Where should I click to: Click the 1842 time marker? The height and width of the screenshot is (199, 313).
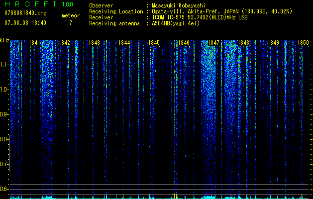pyautogui.click(x=65, y=43)
